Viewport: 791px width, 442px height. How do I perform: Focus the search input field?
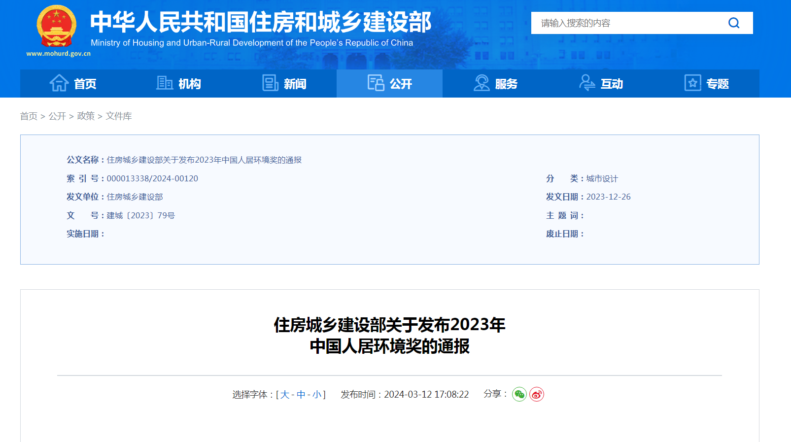pos(626,23)
